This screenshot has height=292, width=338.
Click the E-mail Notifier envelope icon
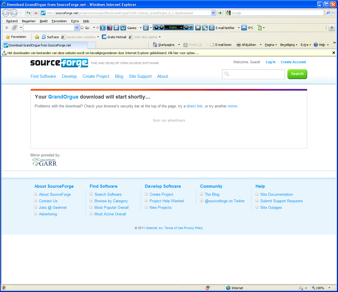212,28
